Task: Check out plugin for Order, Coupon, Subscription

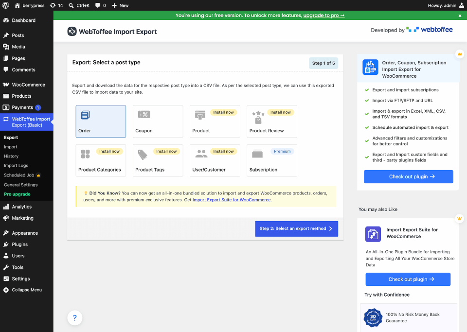Action: 408,177
